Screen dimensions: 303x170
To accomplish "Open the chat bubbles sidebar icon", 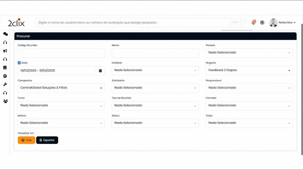I will click(5, 34).
